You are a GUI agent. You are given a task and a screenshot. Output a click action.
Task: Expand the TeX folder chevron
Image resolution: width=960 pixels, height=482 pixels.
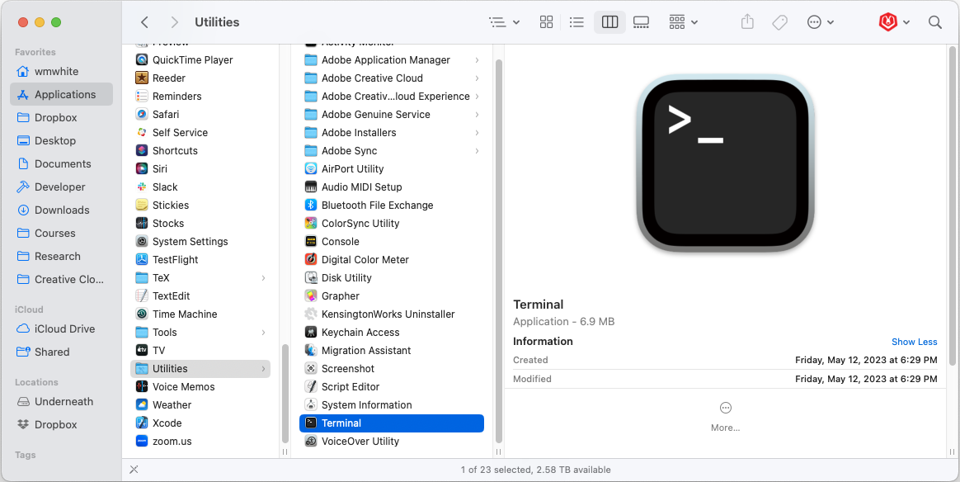pos(264,278)
